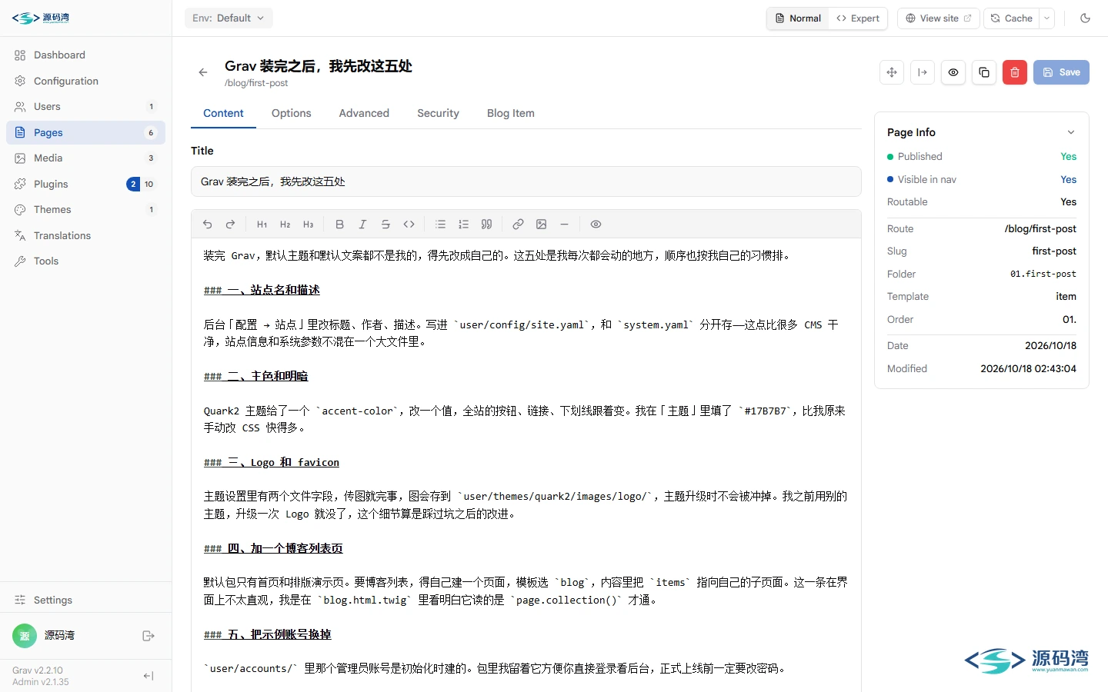Go back using the left arrow
The image size is (1108, 692).
pos(203,72)
